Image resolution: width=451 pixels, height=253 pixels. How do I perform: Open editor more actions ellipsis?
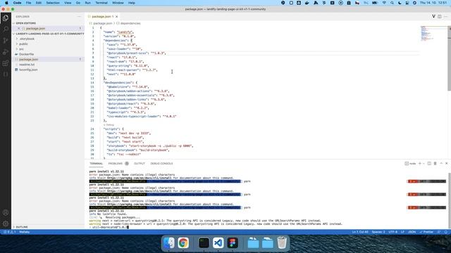coord(445,17)
